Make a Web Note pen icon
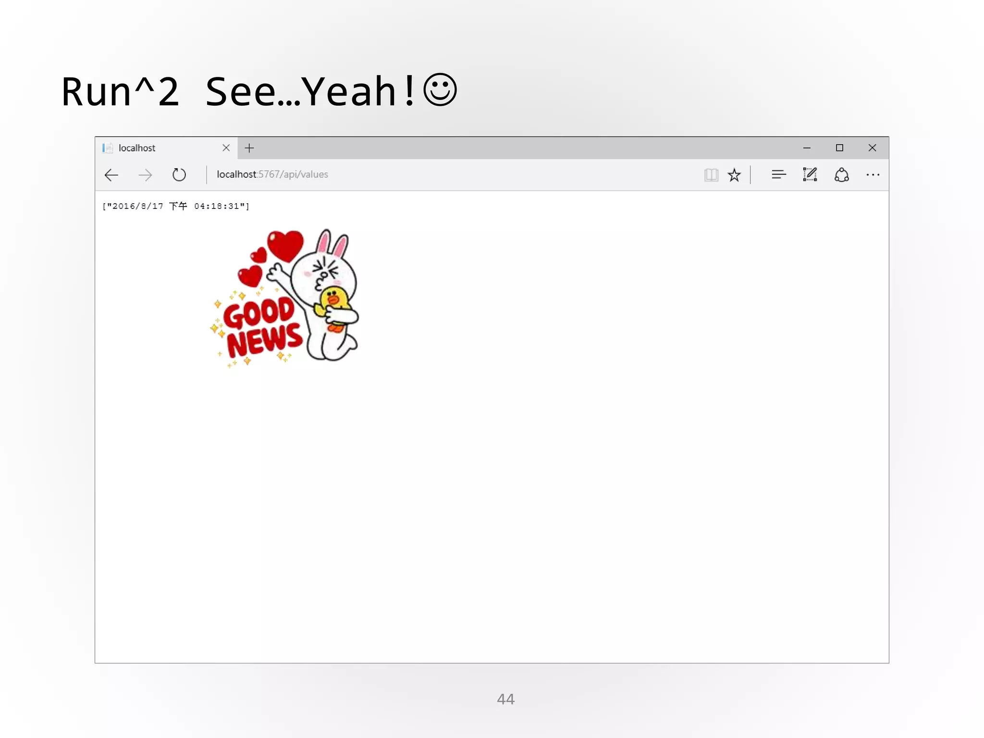The height and width of the screenshot is (738, 984). (810, 175)
